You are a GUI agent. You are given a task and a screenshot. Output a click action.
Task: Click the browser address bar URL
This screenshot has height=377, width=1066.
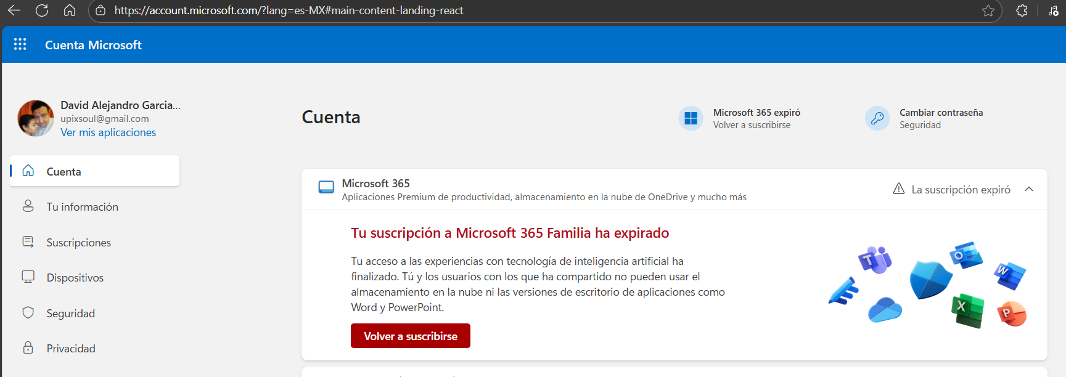[x=289, y=10]
